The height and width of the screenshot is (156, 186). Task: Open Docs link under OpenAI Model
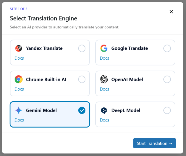point(104,89)
